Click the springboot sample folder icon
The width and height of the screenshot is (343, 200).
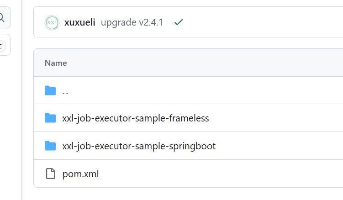pyautogui.click(x=50, y=146)
